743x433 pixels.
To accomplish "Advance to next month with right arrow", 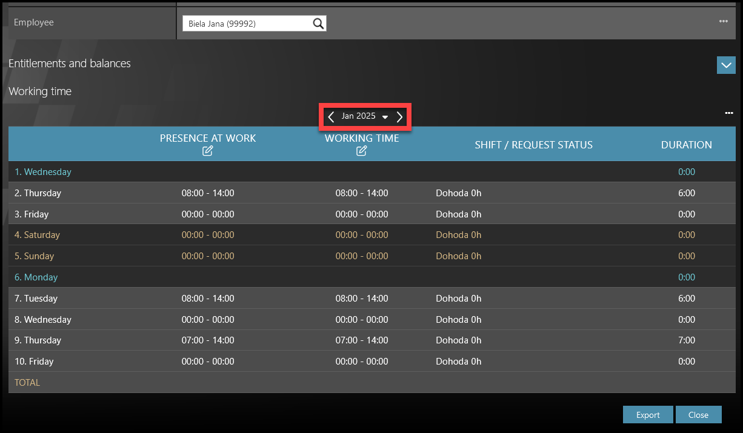I will pos(399,117).
